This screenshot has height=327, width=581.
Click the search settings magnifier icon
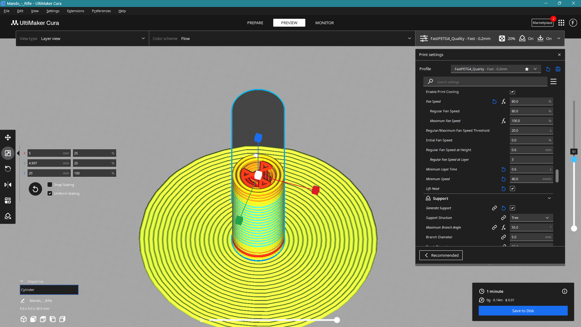click(x=430, y=81)
